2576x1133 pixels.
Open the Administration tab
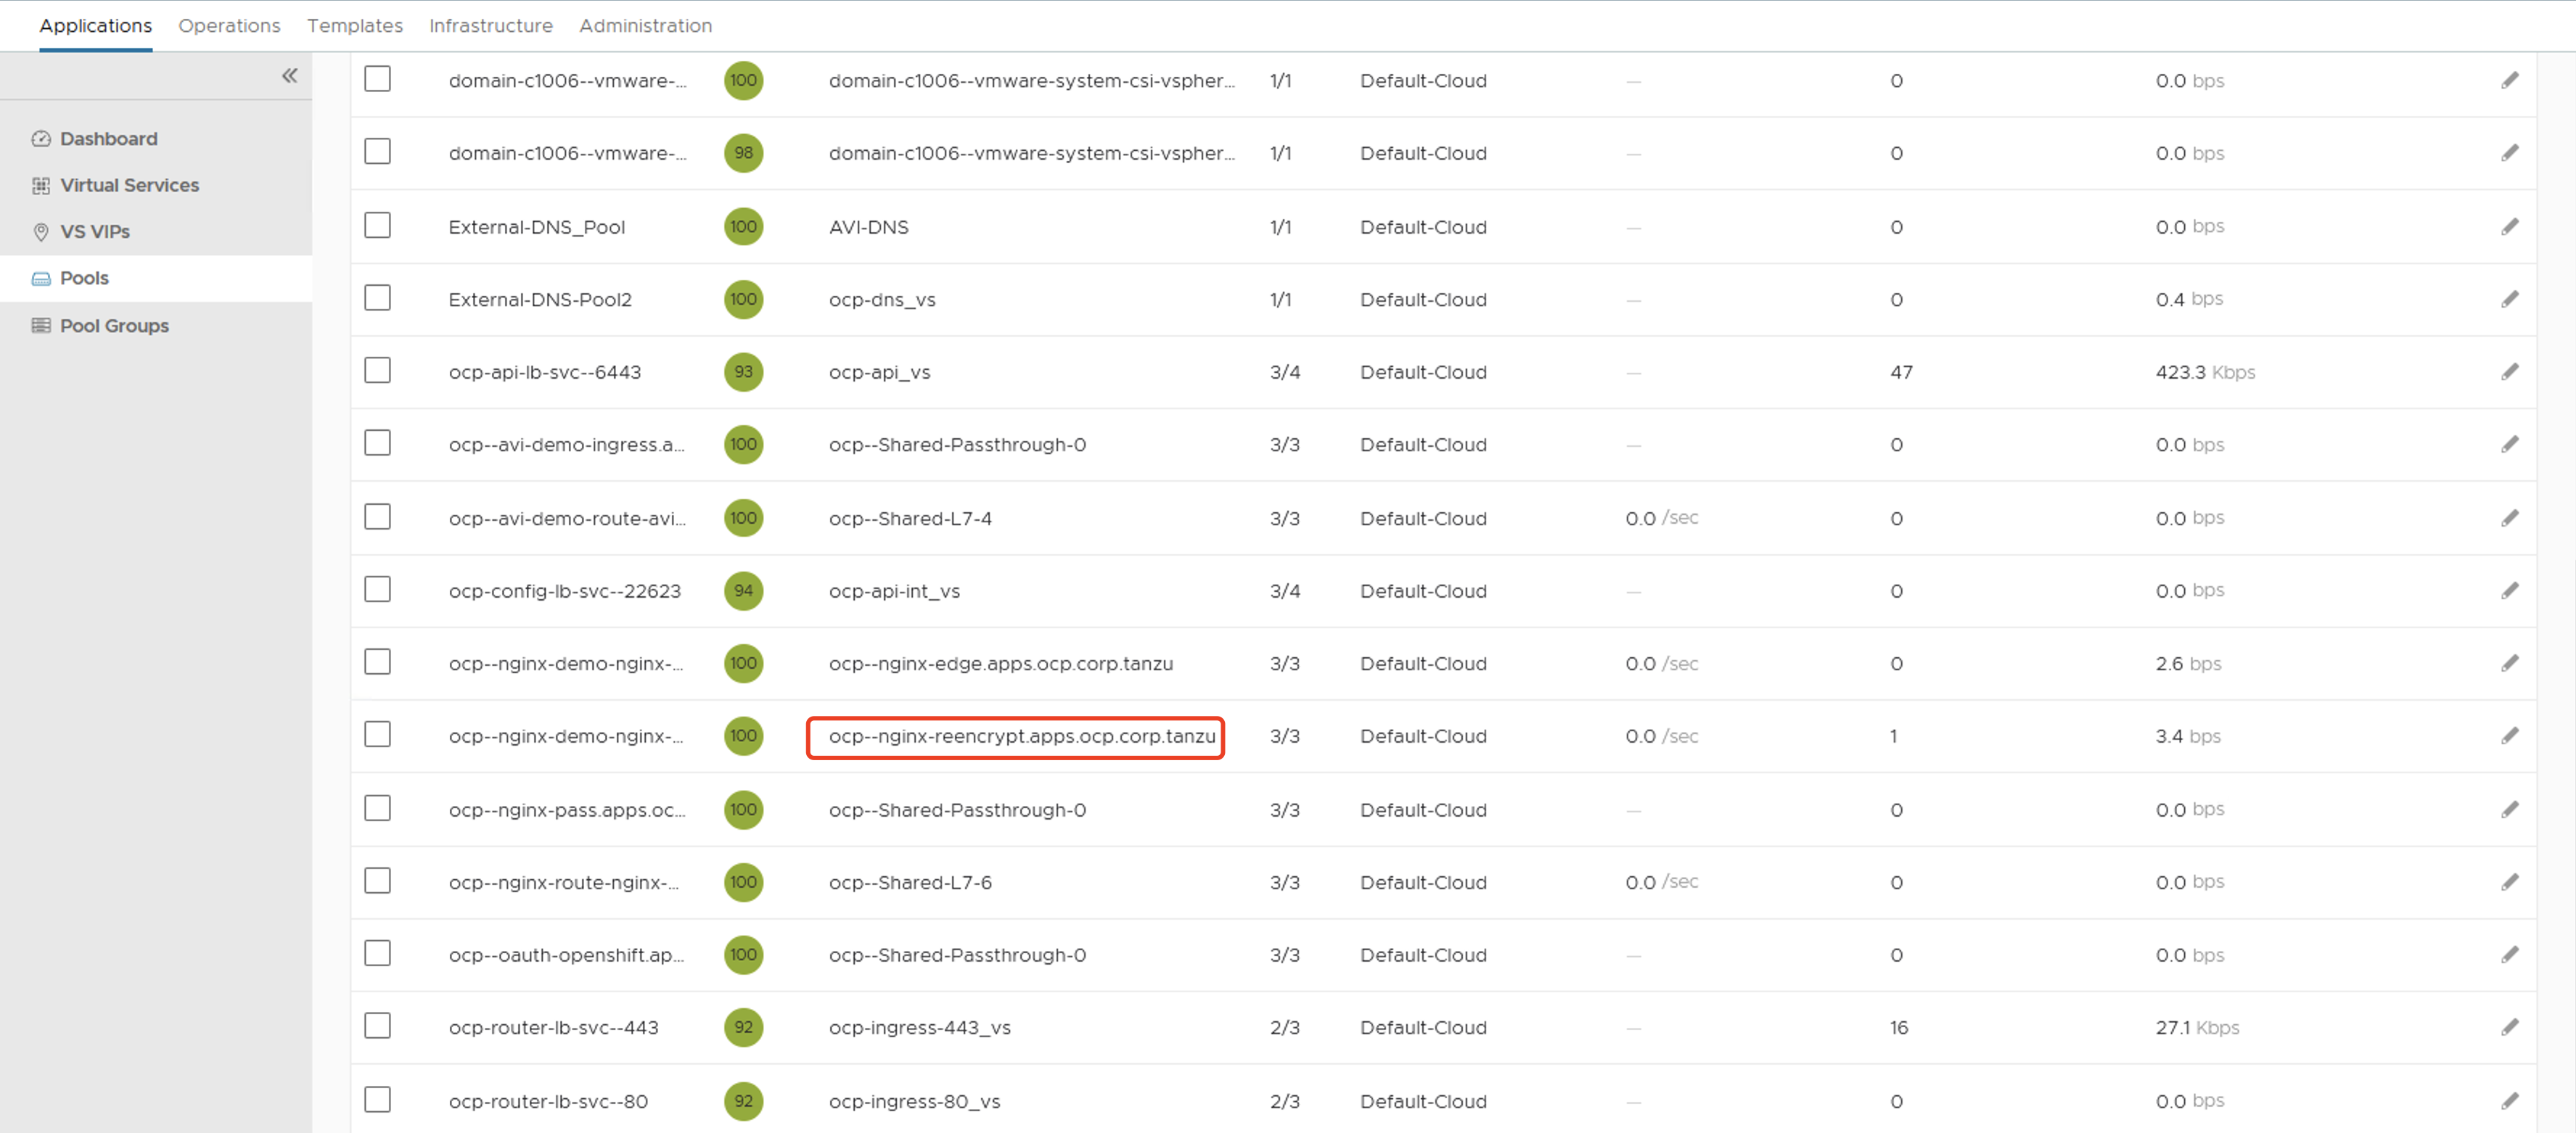[x=645, y=26]
